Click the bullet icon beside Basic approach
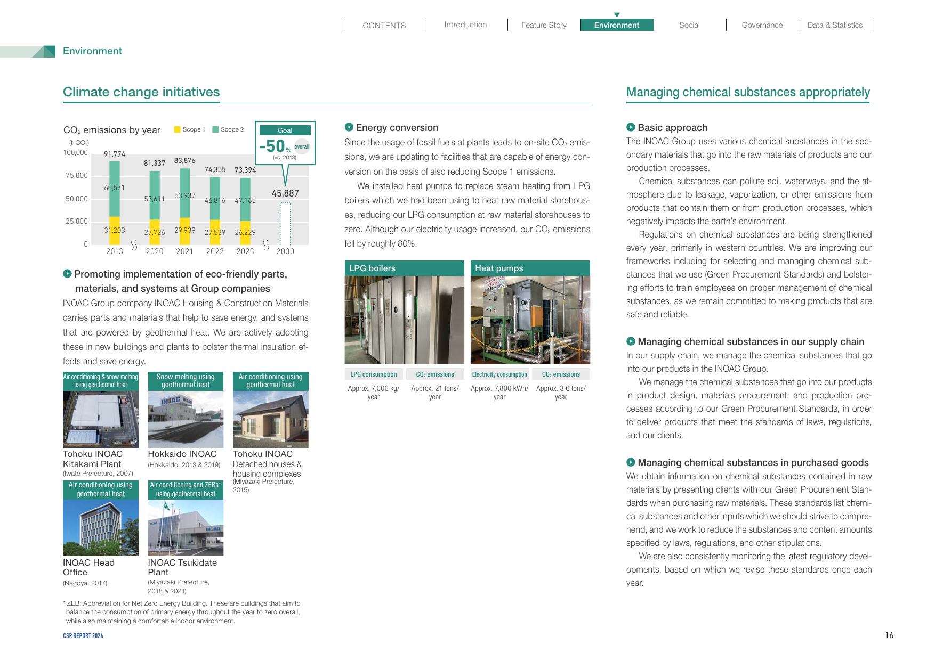Screen dimensions: 935x661 pyautogui.click(x=631, y=127)
